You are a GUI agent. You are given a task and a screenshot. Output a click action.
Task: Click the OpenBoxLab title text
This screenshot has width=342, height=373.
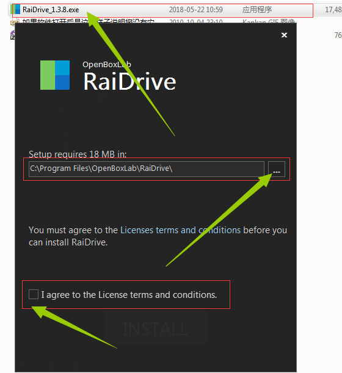pyautogui.click(x=107, y=65)
